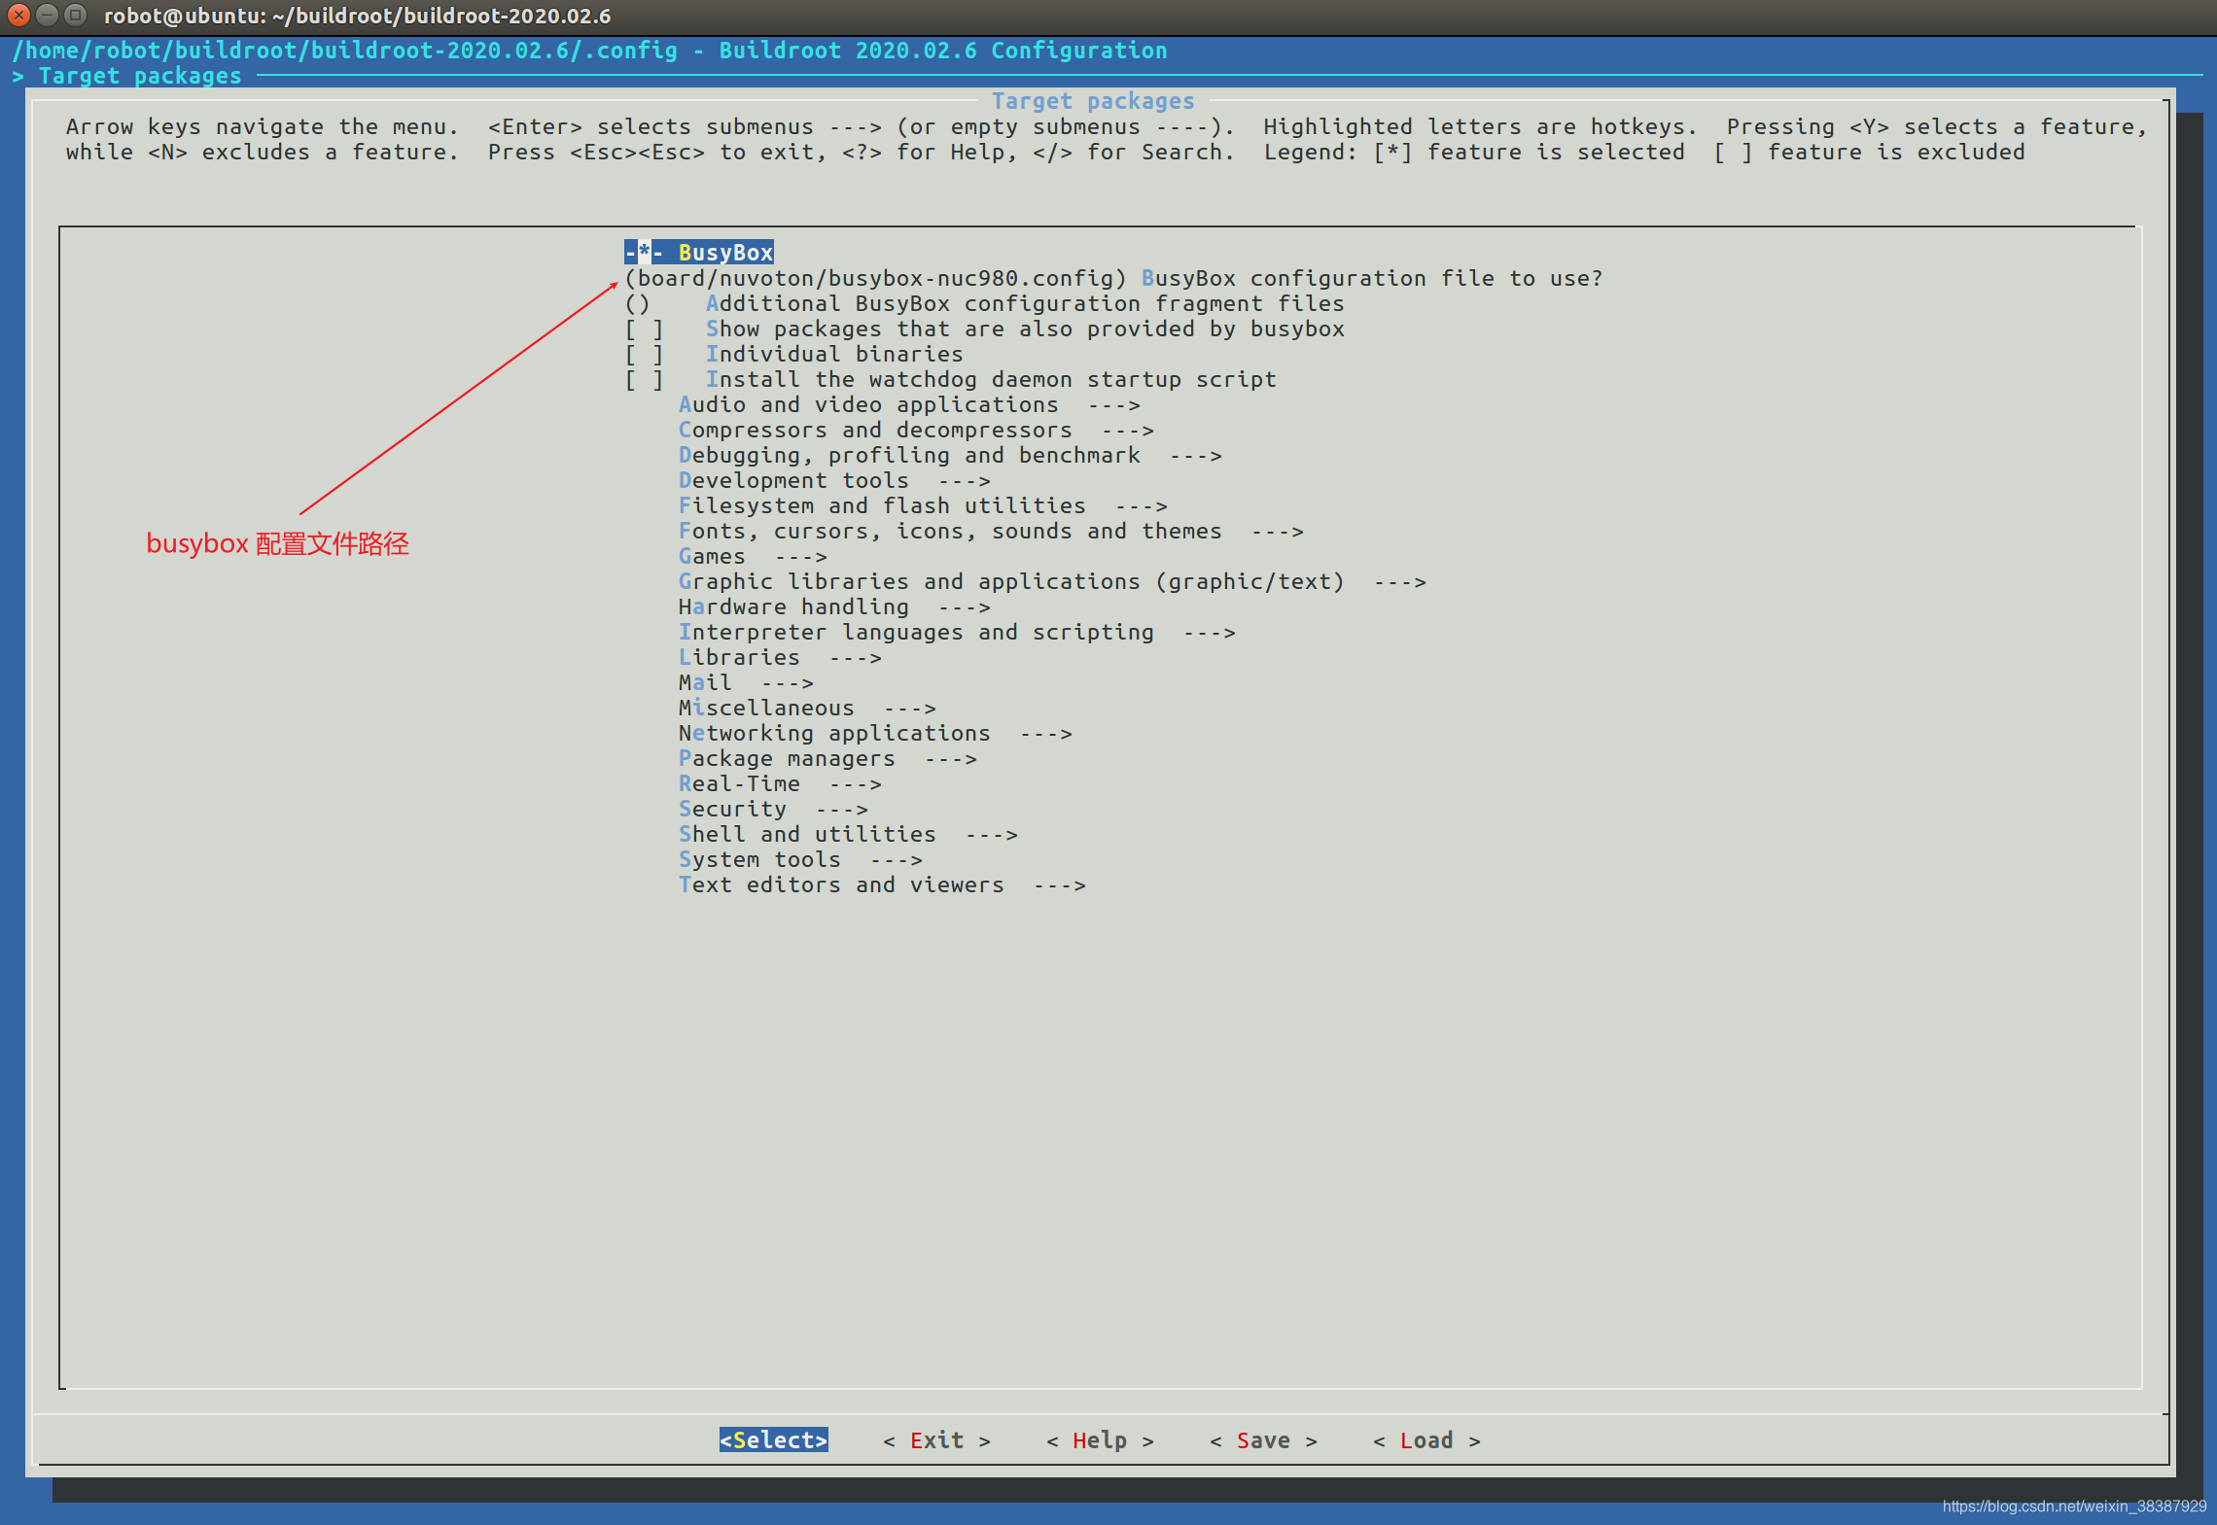
Task: Open the Networking applications submenu
Action: tap(875, 733)
